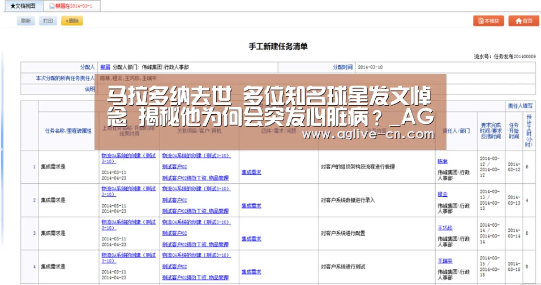The height and width of the screenshot is (285, 541).
Task: Select task content 对客户的组织架构及流程进行梳理
Action: [358, 166]
